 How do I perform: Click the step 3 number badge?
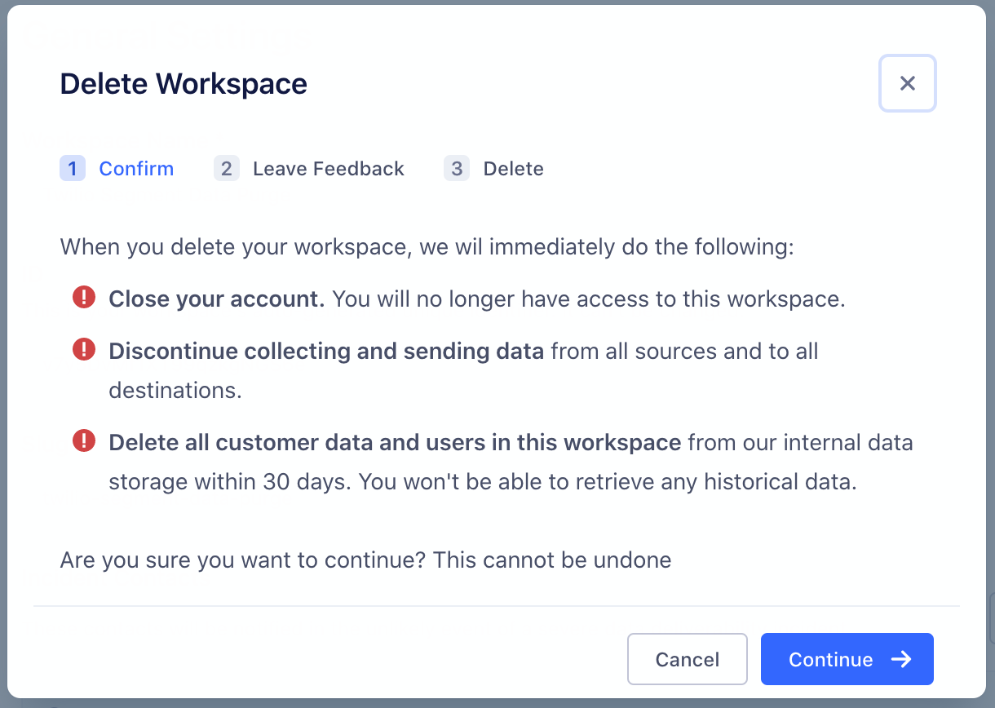pyautogui.click(x=456, y=168)
